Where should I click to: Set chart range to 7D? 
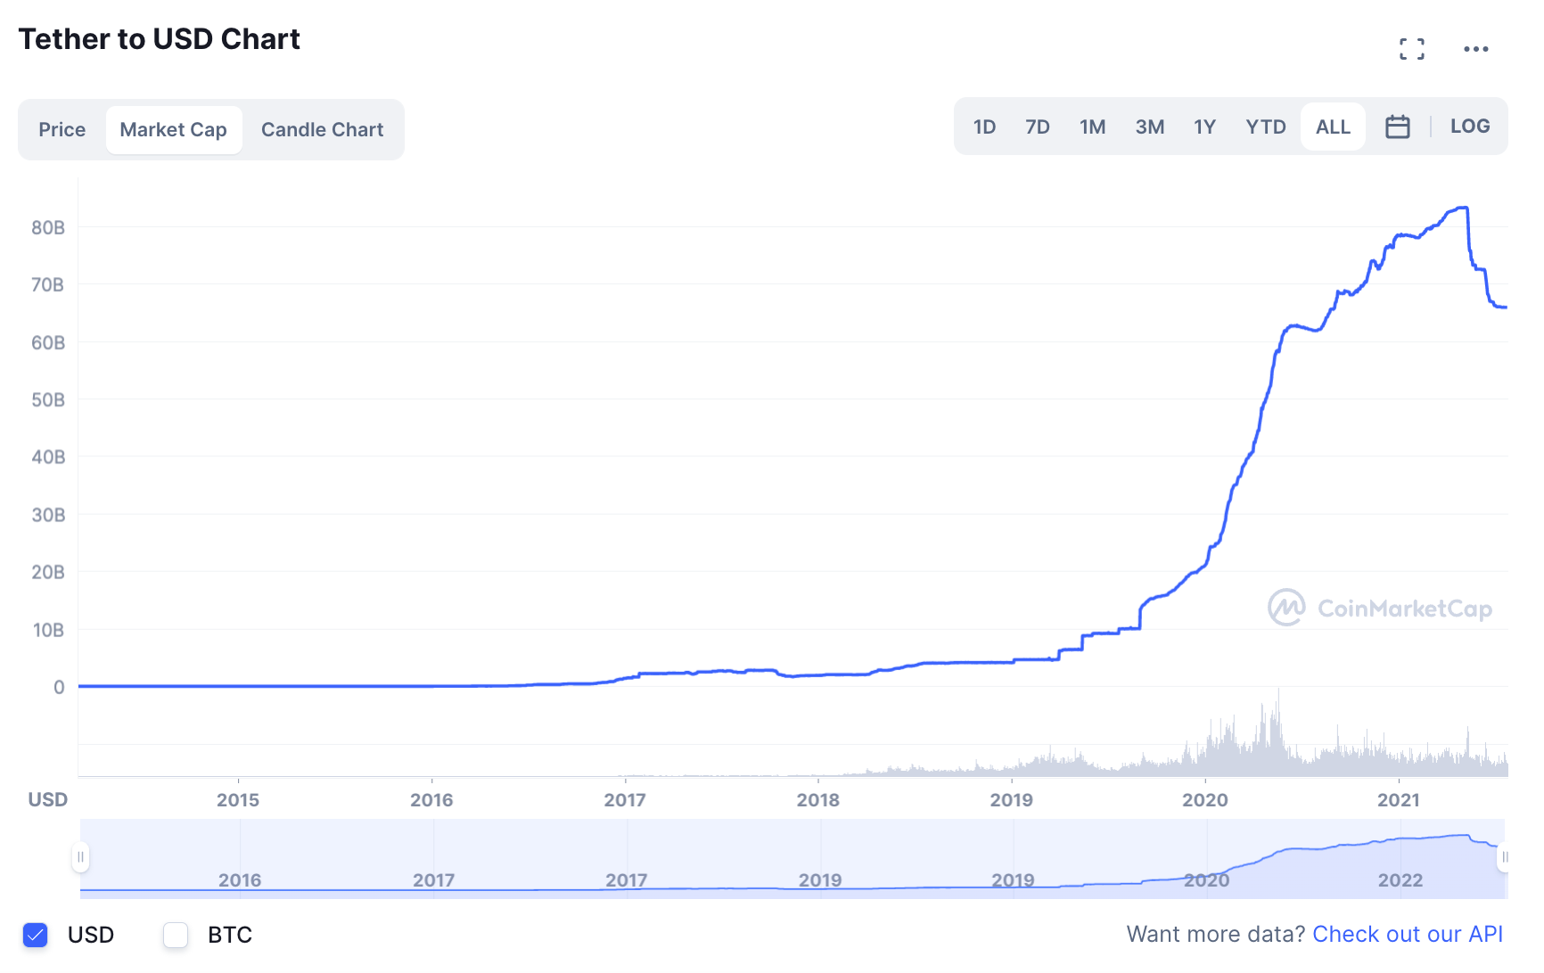point(1037,127)
